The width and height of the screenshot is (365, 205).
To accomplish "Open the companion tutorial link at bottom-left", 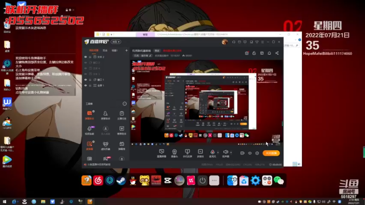I will tap(97, 164).
